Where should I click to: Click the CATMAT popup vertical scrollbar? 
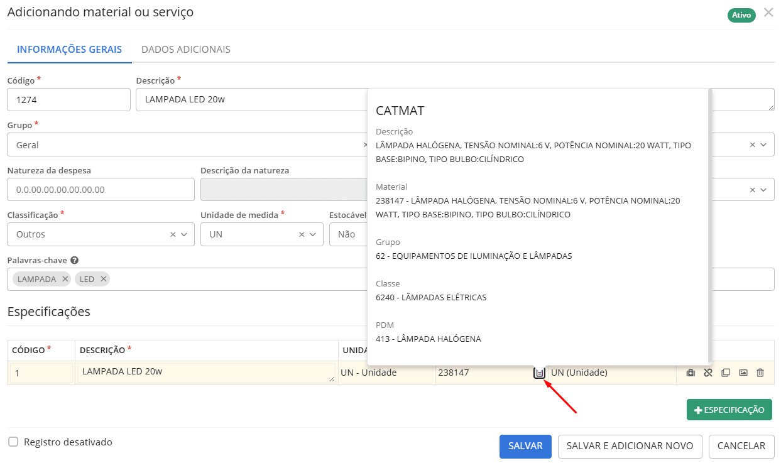pyautogui.click(x=710, y=226)
